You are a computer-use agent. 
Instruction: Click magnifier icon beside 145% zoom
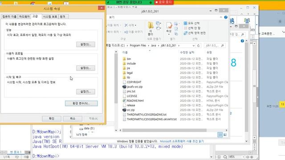click(x=225, y=157)
